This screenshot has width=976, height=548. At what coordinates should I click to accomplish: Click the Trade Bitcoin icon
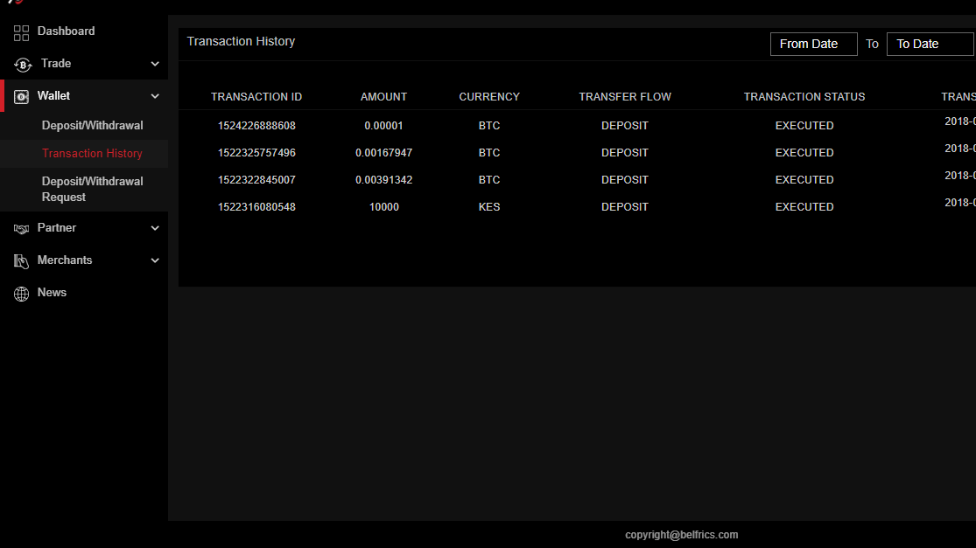tap(21, 63)
